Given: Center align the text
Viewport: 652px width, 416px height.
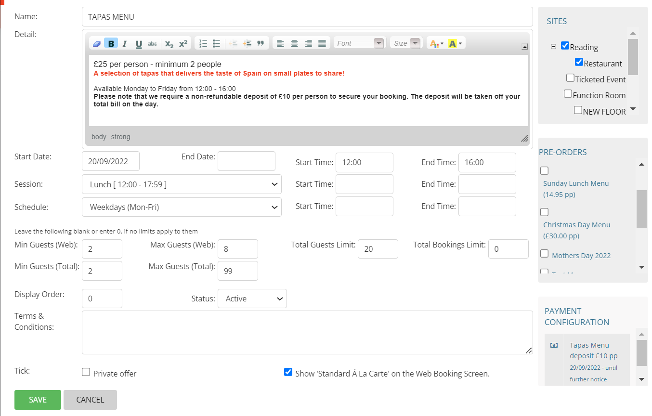Looking at the screenshot, I should pyautogui.click(x=294, y=43).
